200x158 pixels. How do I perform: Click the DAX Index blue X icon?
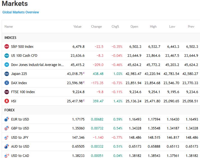(x=7, y=83)
